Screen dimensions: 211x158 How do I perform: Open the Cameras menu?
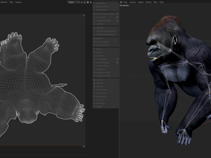point(132,2)
